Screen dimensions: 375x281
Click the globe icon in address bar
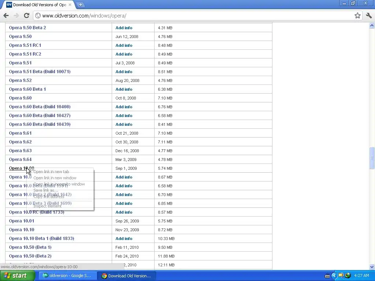point(38,15)
